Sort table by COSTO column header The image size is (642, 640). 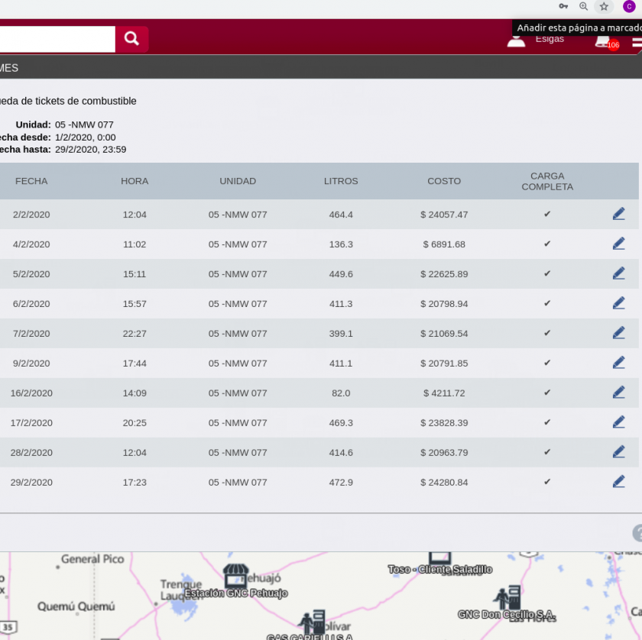point(444,182)
